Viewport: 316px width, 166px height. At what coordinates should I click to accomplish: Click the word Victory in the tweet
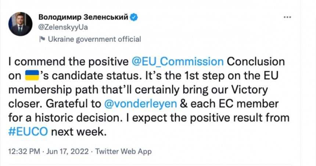tap(245, 90)
